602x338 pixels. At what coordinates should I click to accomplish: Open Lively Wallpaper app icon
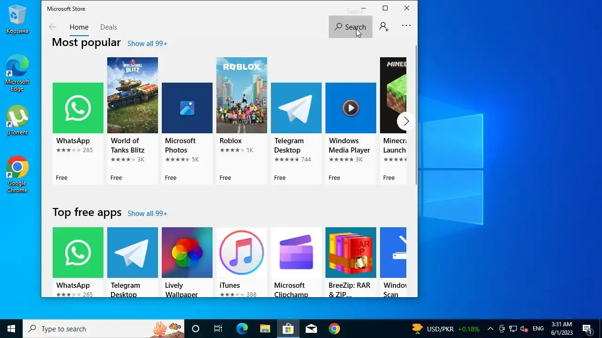[187, 253]
